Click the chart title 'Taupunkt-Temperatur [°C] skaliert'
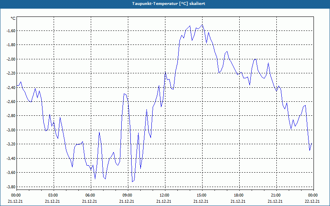The height and width of the screenshot is (206, 330). point(169,4)
